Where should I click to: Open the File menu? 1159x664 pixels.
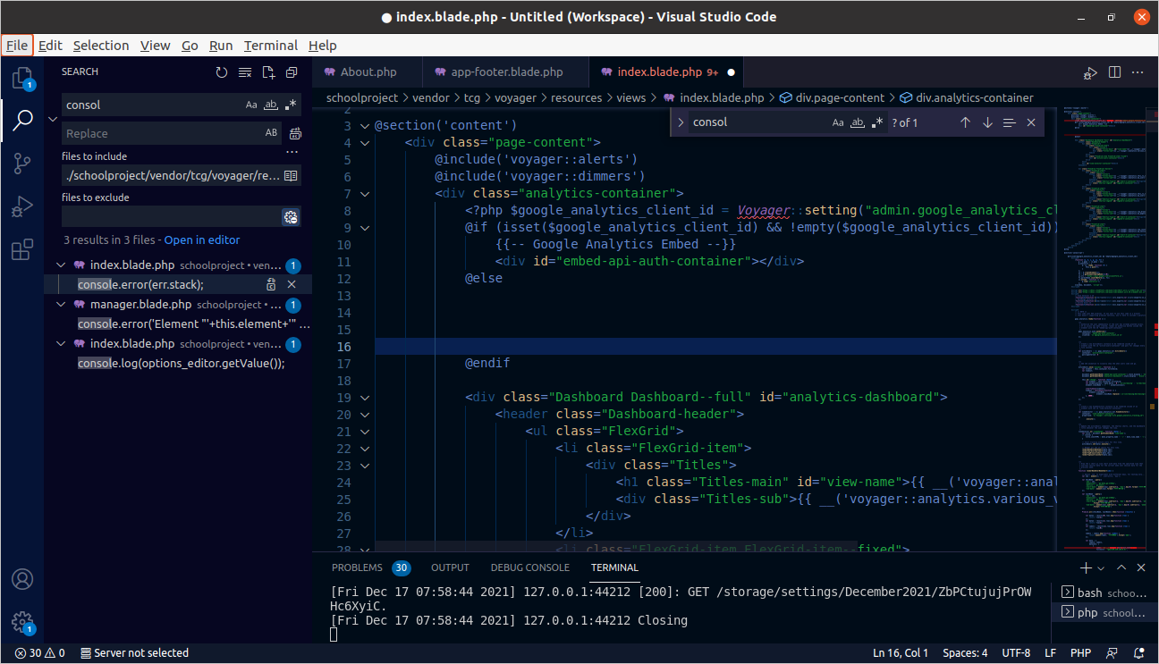[17, 46]
